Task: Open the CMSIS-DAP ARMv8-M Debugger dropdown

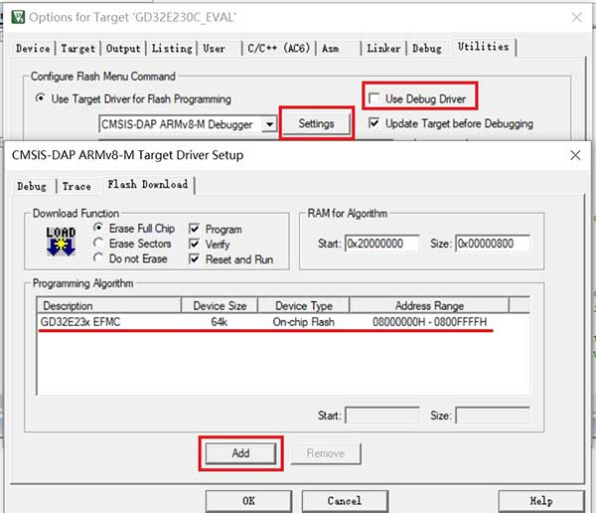Action: [269, 124]
